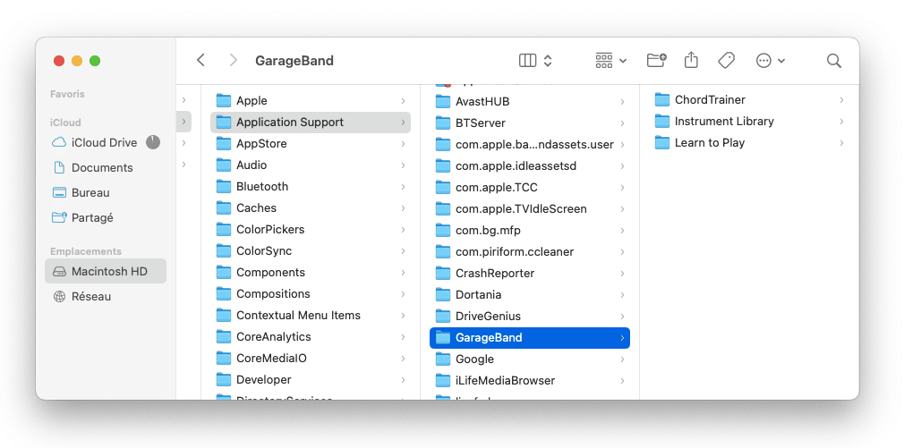Screen dimensions: 921x448
Task: Select the com.apple.idleassetsd folder
Action: (530, 166)
